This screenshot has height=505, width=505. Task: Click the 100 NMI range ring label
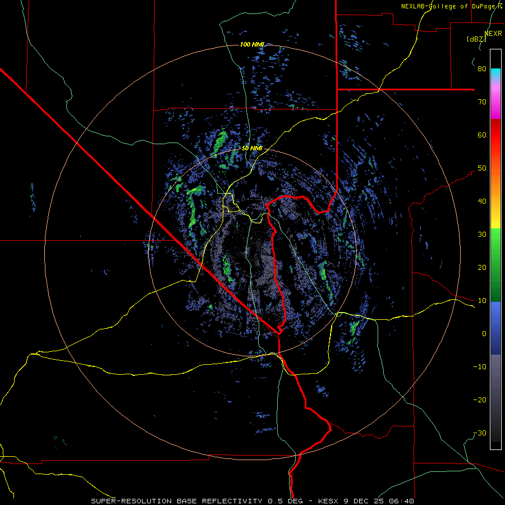click(x=252, y=44)
